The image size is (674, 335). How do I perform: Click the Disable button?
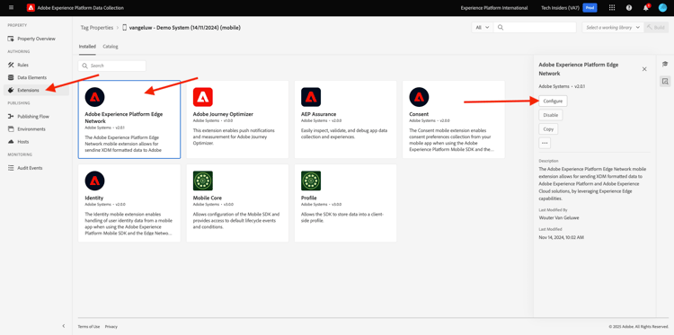(x=551, y=115)
